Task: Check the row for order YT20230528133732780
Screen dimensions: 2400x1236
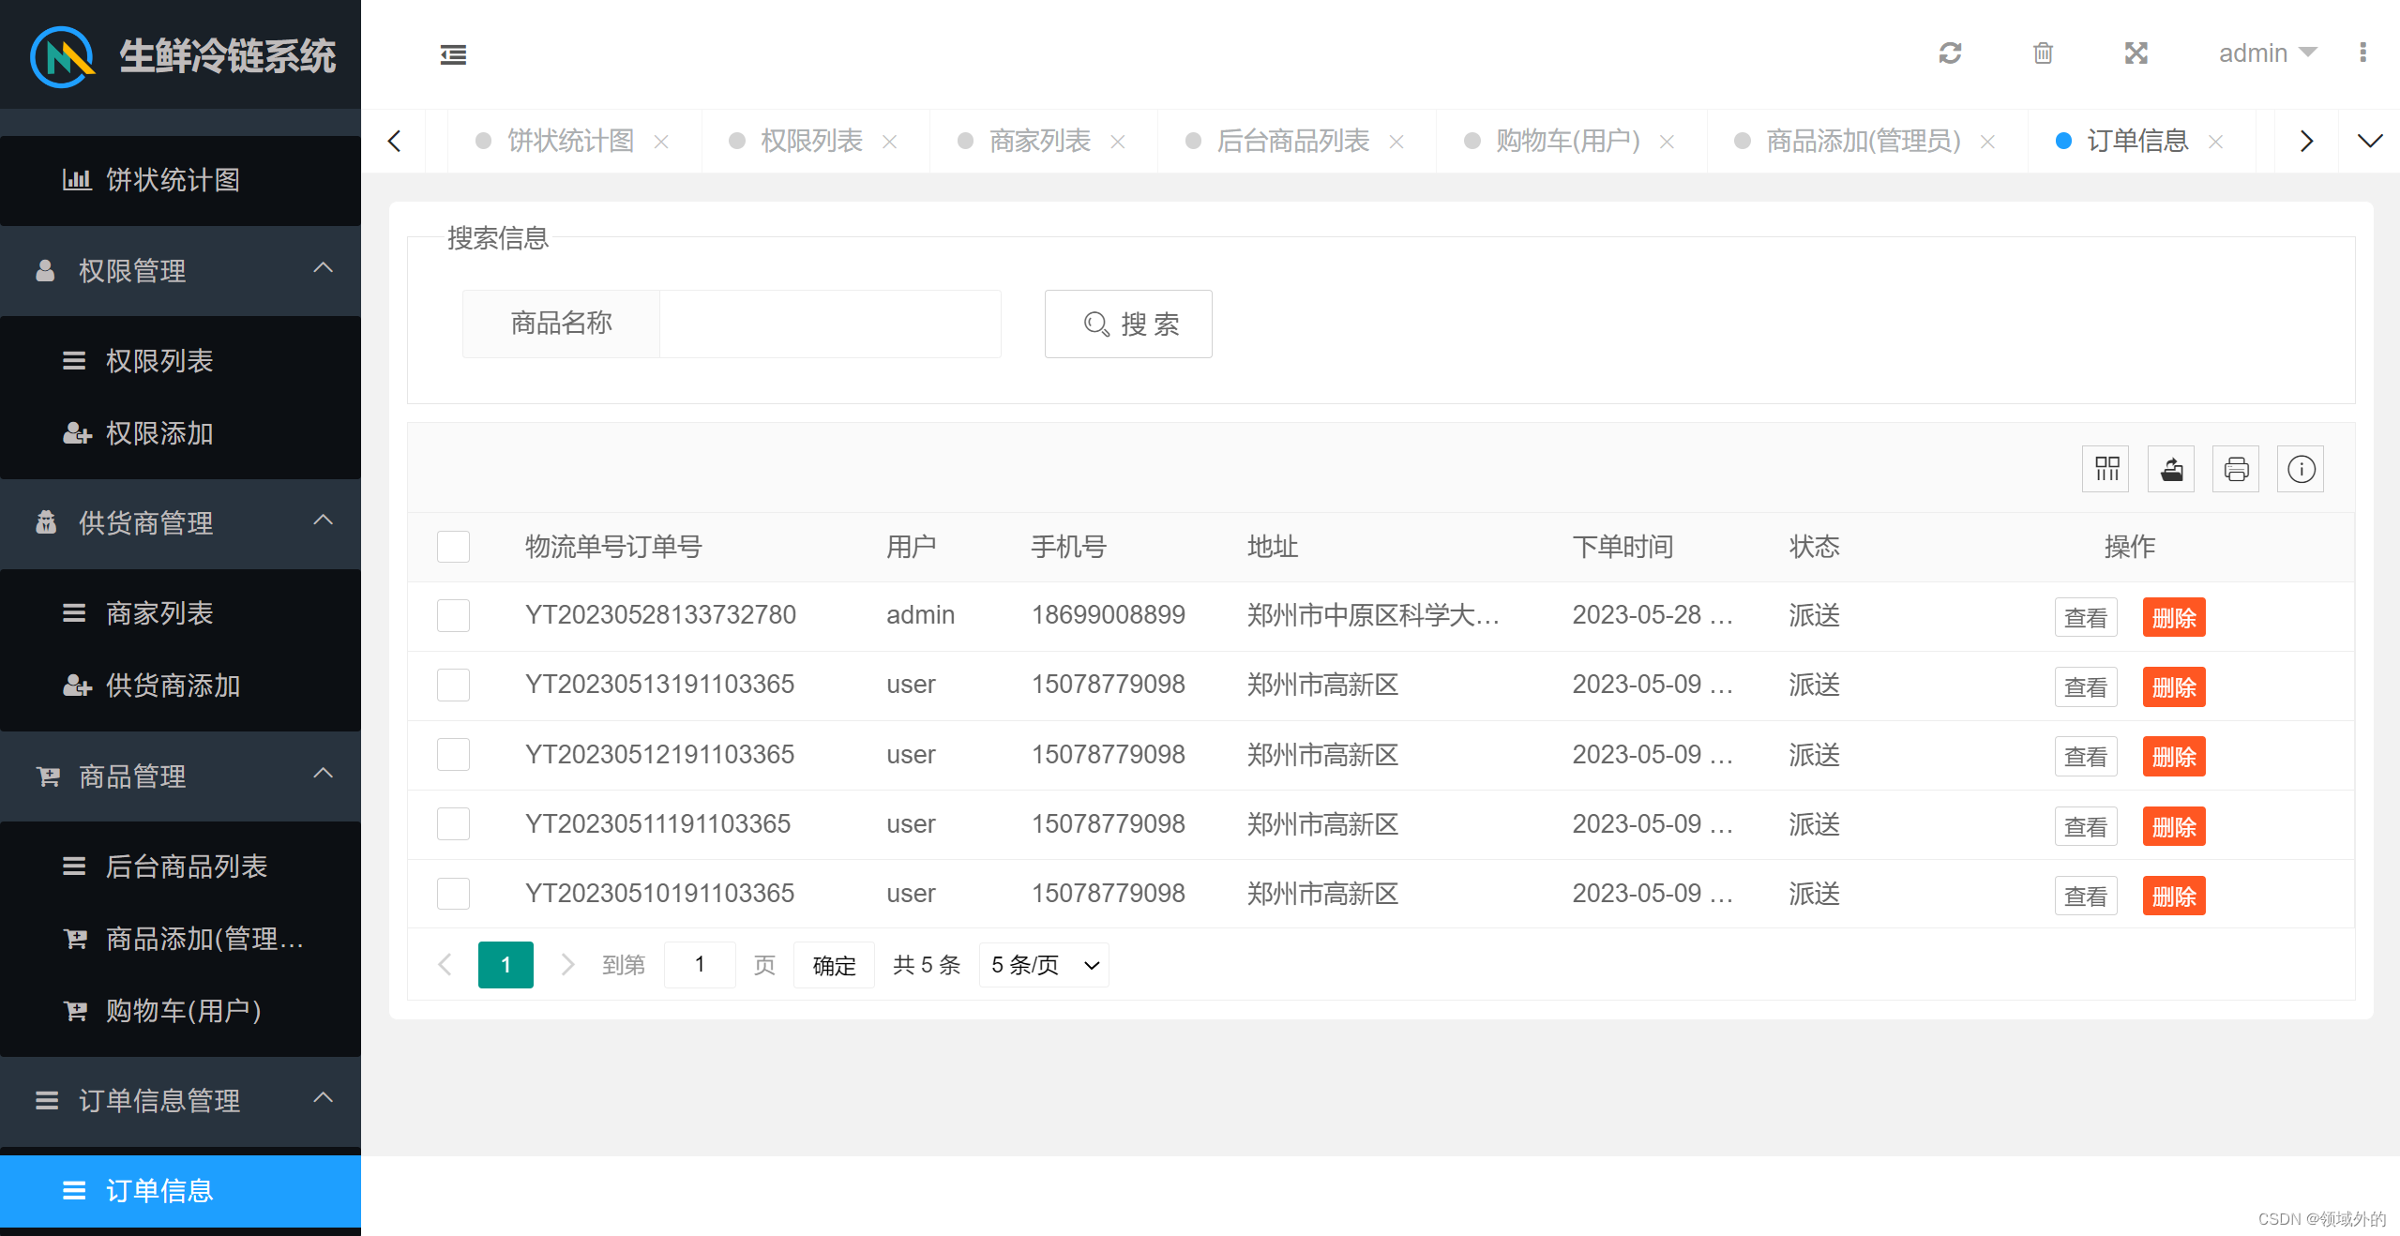Action: point(451,615)
